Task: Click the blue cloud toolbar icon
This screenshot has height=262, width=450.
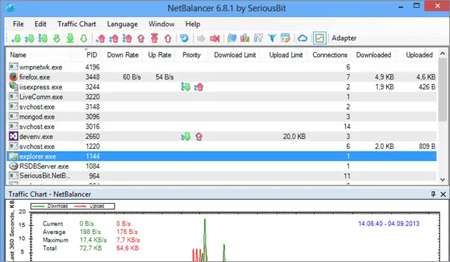Action: [302, 38]
